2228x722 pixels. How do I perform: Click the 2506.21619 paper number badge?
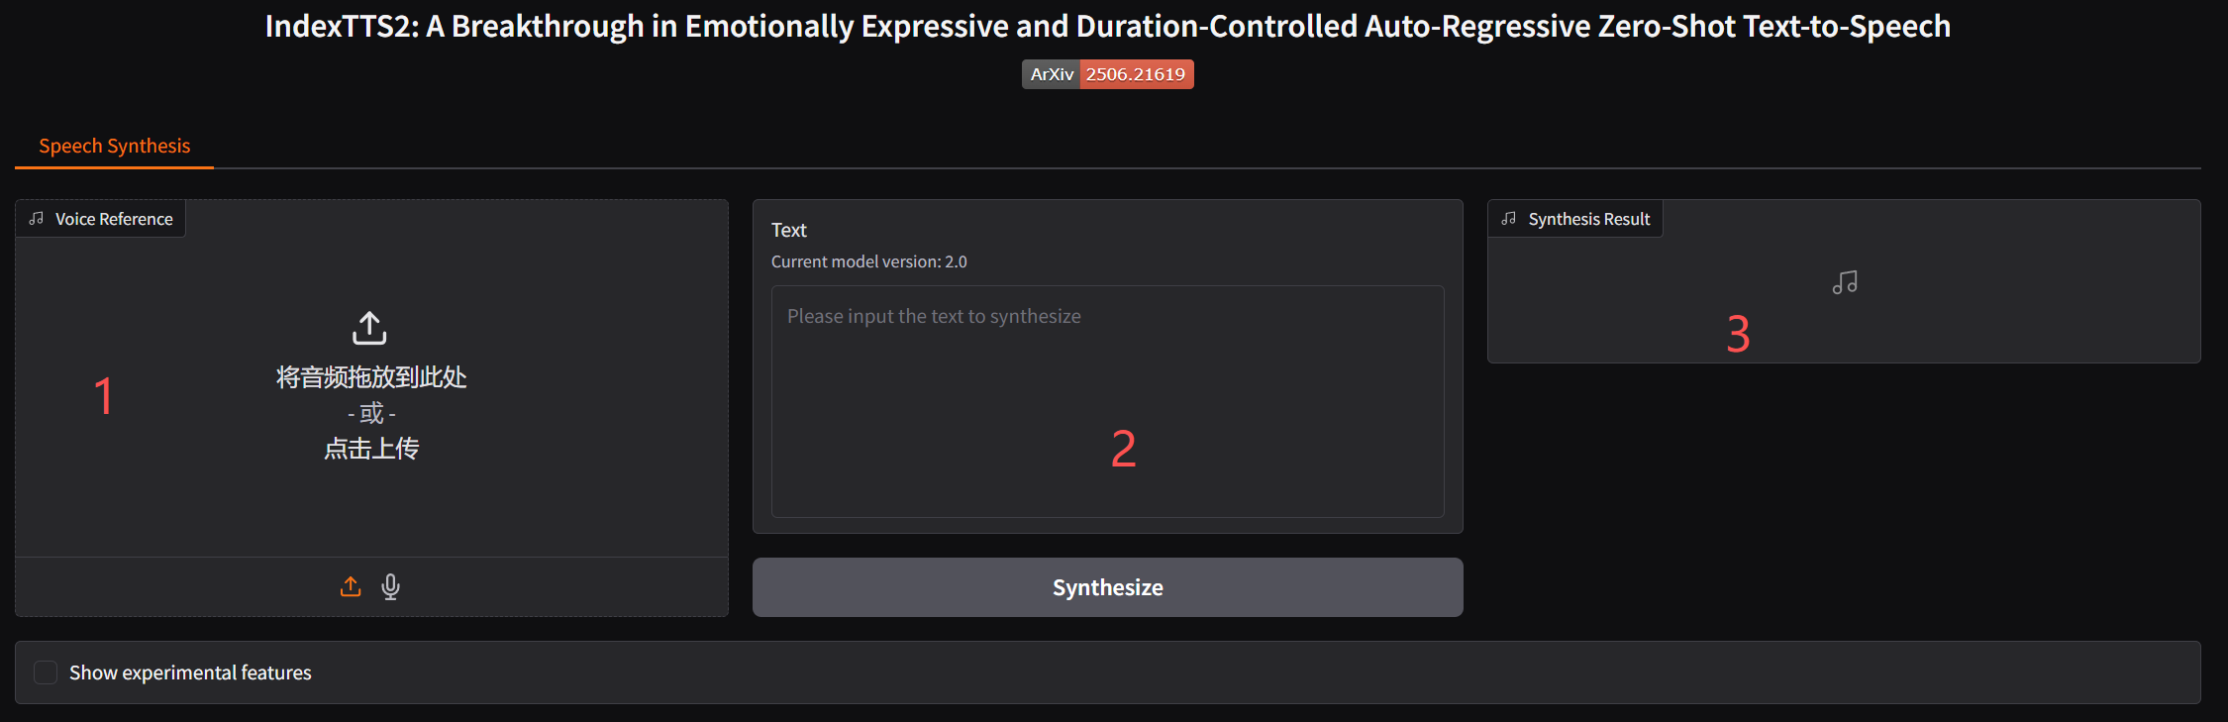pos(1136,74)
